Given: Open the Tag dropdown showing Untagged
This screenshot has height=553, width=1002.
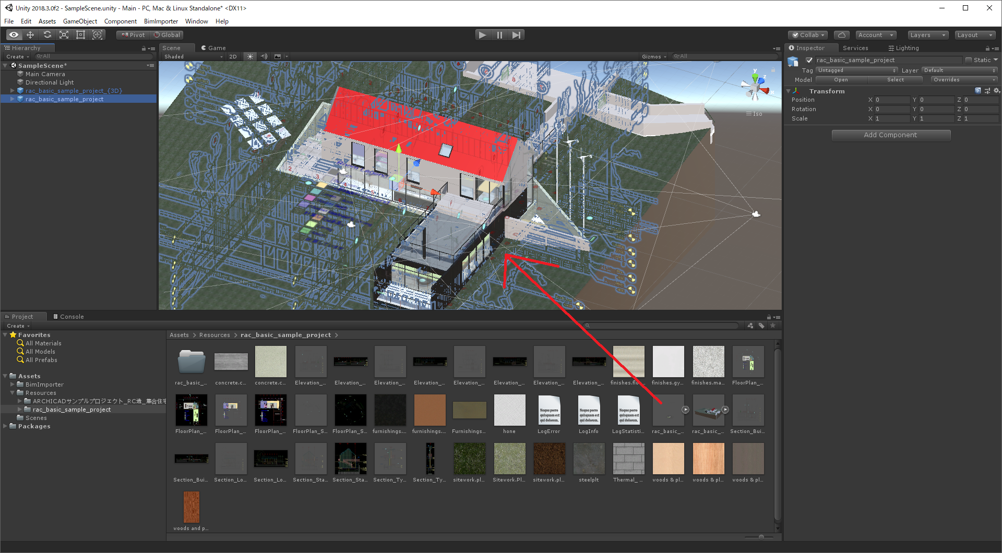Looking at the screenshot, I should 856,70.
